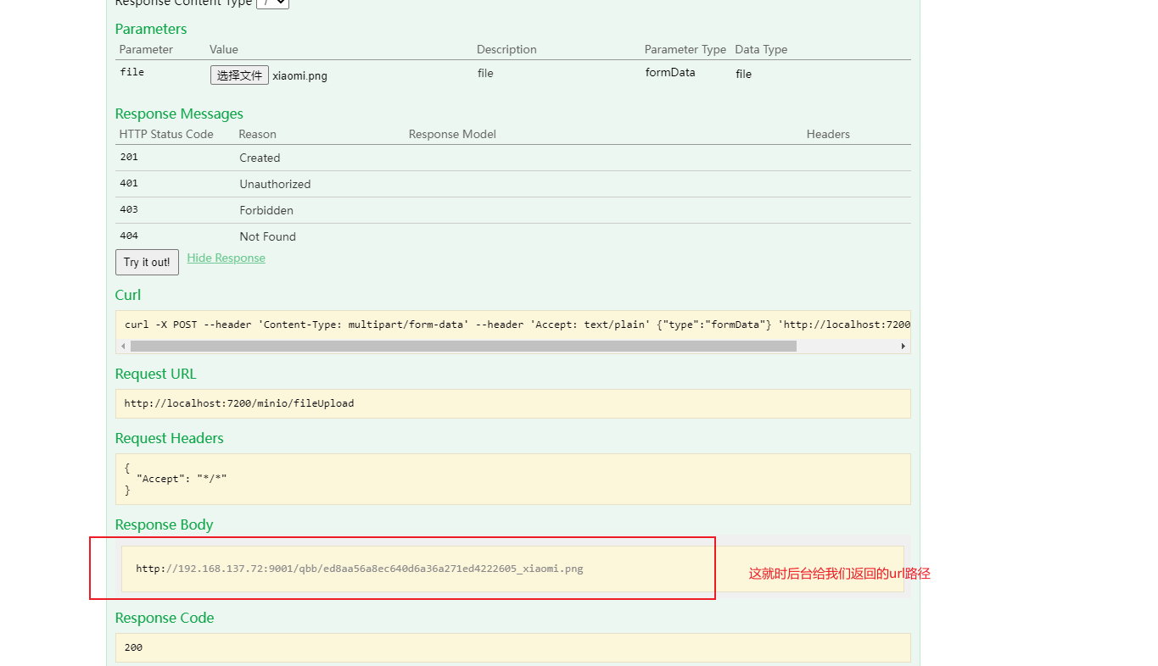Open the Response Content Type dropdown
1158x666 pixels.
272,3
